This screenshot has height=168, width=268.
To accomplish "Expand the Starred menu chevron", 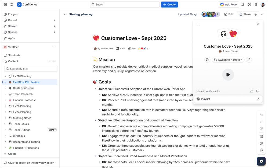I will [54, 26].
